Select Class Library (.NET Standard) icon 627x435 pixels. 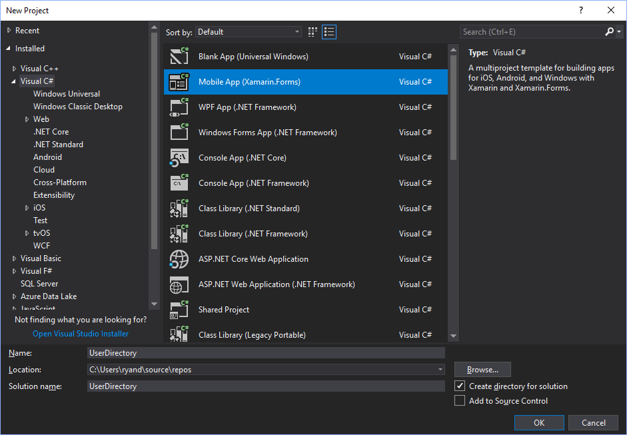[x=179, y=209]
